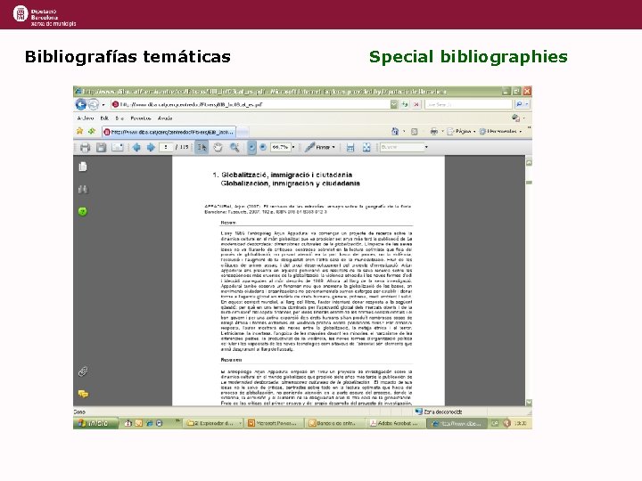Switch to Microsoft PowerPoint taskbar button
642x481 pixels.
click(x=276, y=423)
